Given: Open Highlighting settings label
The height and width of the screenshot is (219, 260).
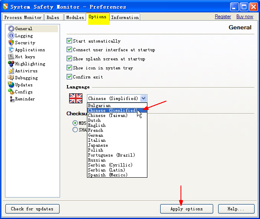Looking at the screenshot, I should [x=30, y=64].
